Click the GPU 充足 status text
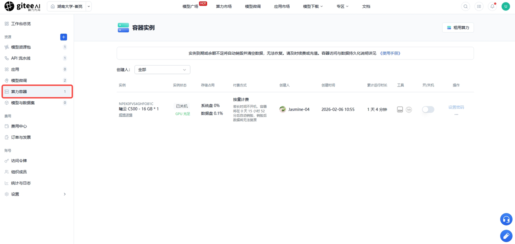The height and width of the screenshot is (244, 515). coord(183,114)
